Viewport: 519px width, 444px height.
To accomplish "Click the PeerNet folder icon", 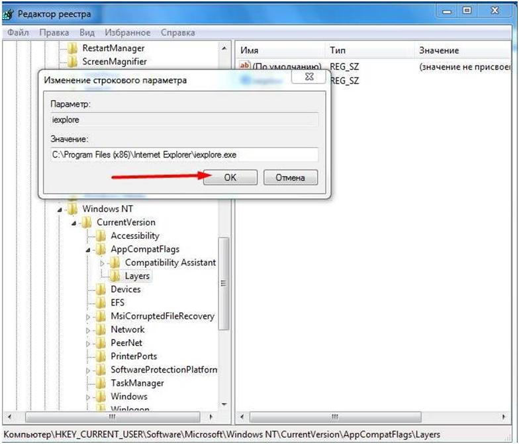I will [101, 343].
